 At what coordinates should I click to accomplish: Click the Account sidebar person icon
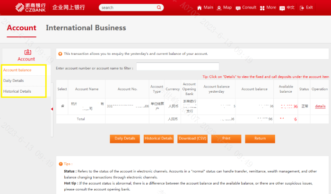coord(27,52)
